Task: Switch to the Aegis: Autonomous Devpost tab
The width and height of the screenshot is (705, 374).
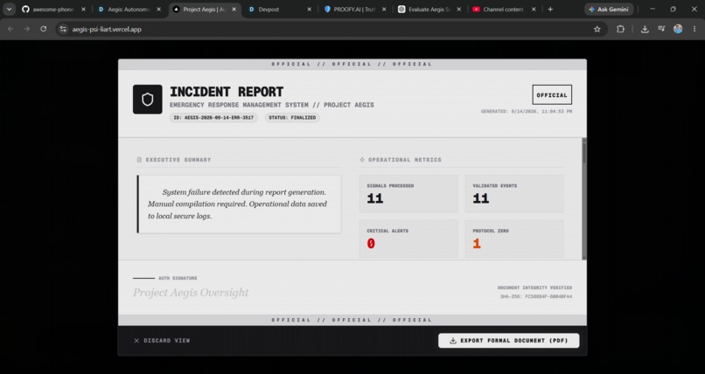Action: [x=129, y=9]
